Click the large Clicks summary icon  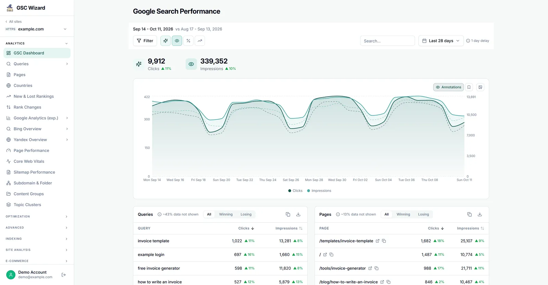(x=139, y=64)
